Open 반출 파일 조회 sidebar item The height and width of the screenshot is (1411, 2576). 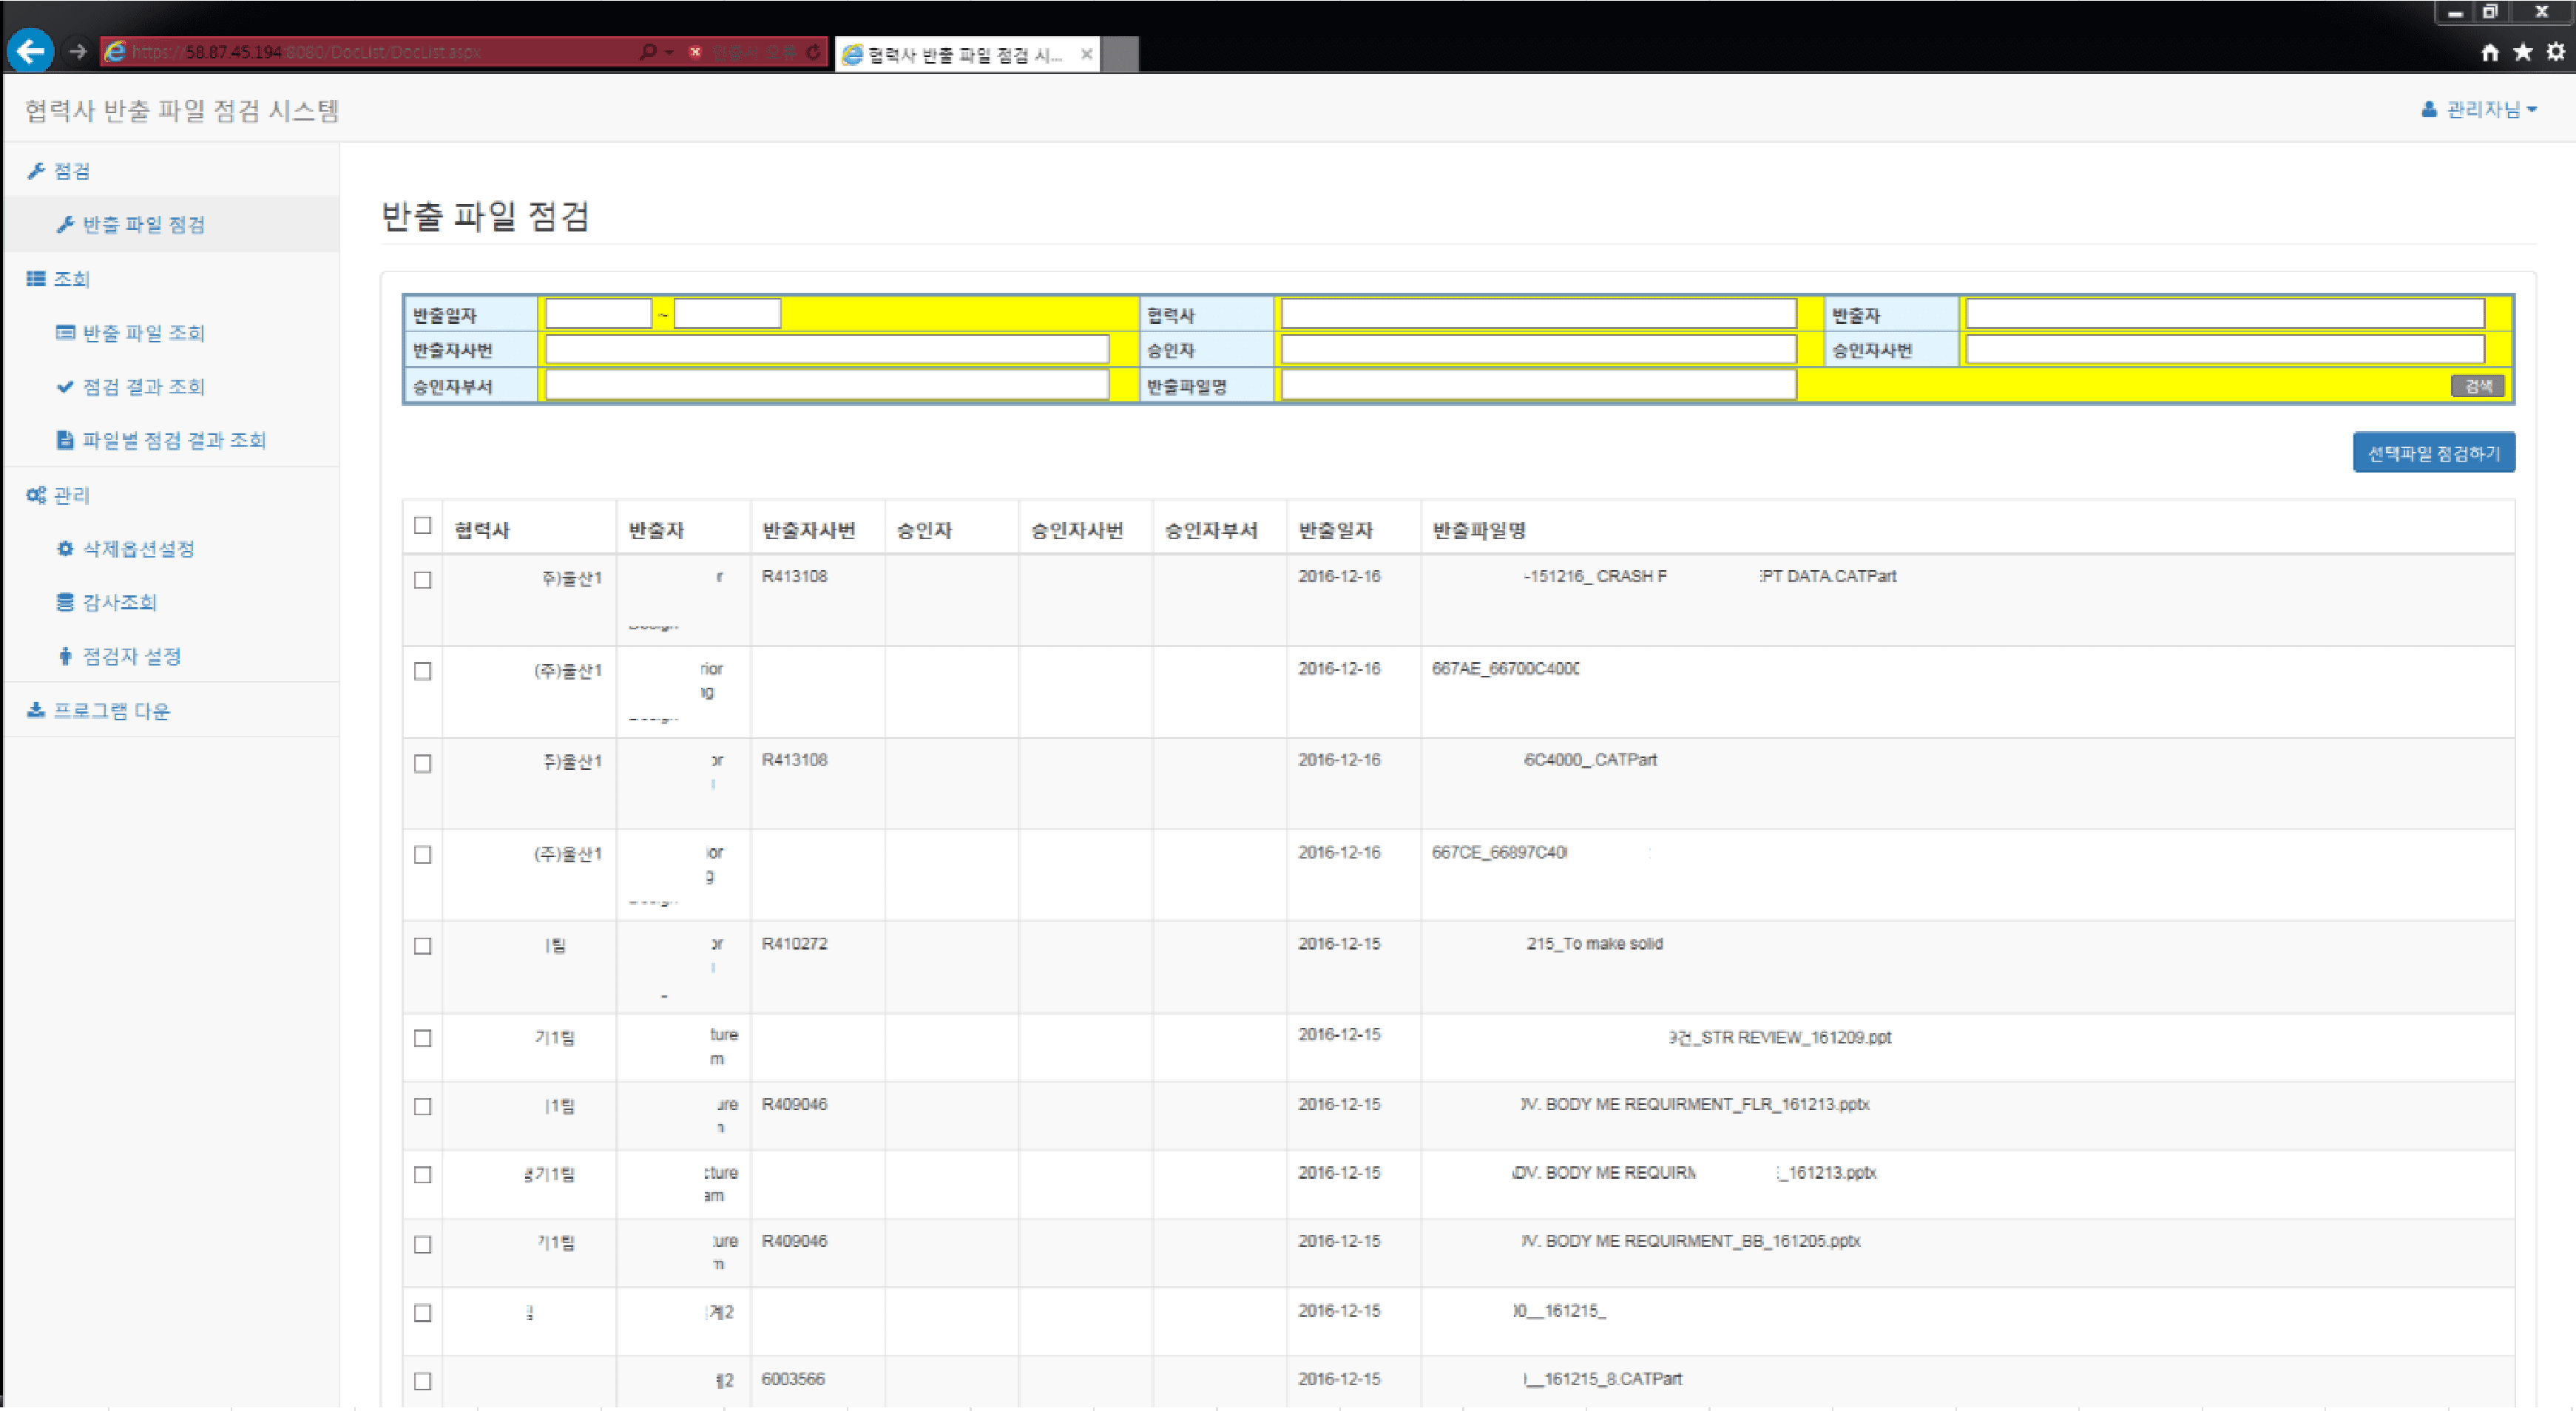click(131, 333)
